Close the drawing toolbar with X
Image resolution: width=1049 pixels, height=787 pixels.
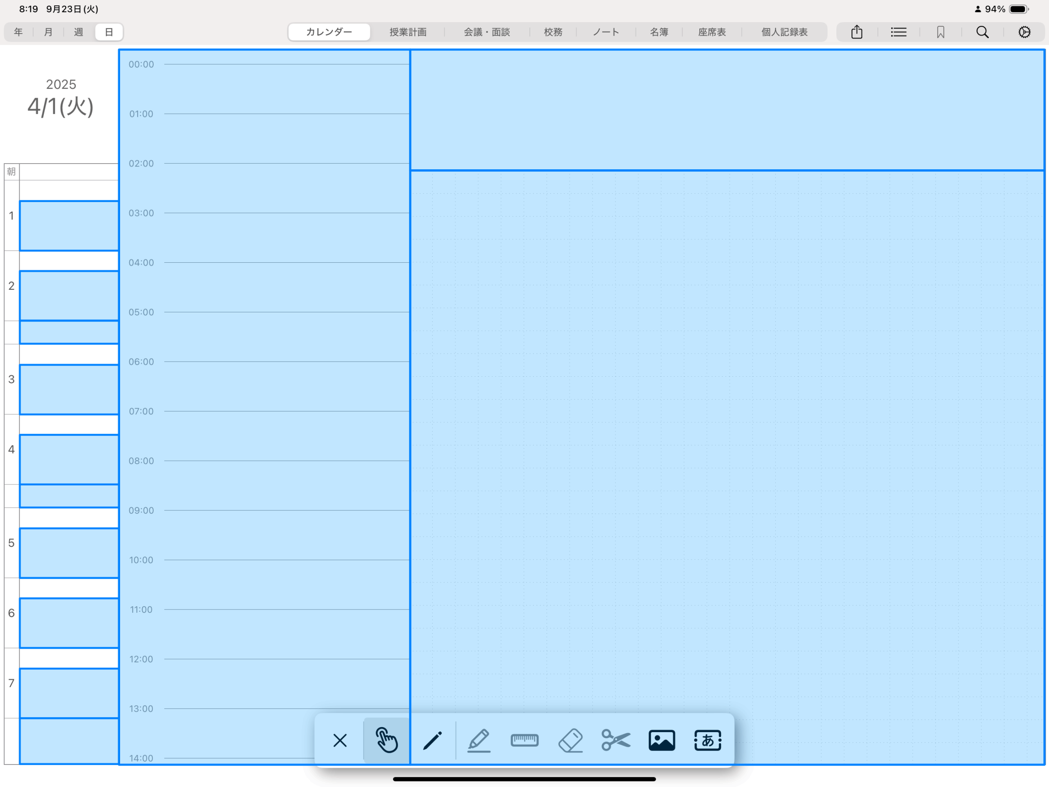tap(340, 740)
